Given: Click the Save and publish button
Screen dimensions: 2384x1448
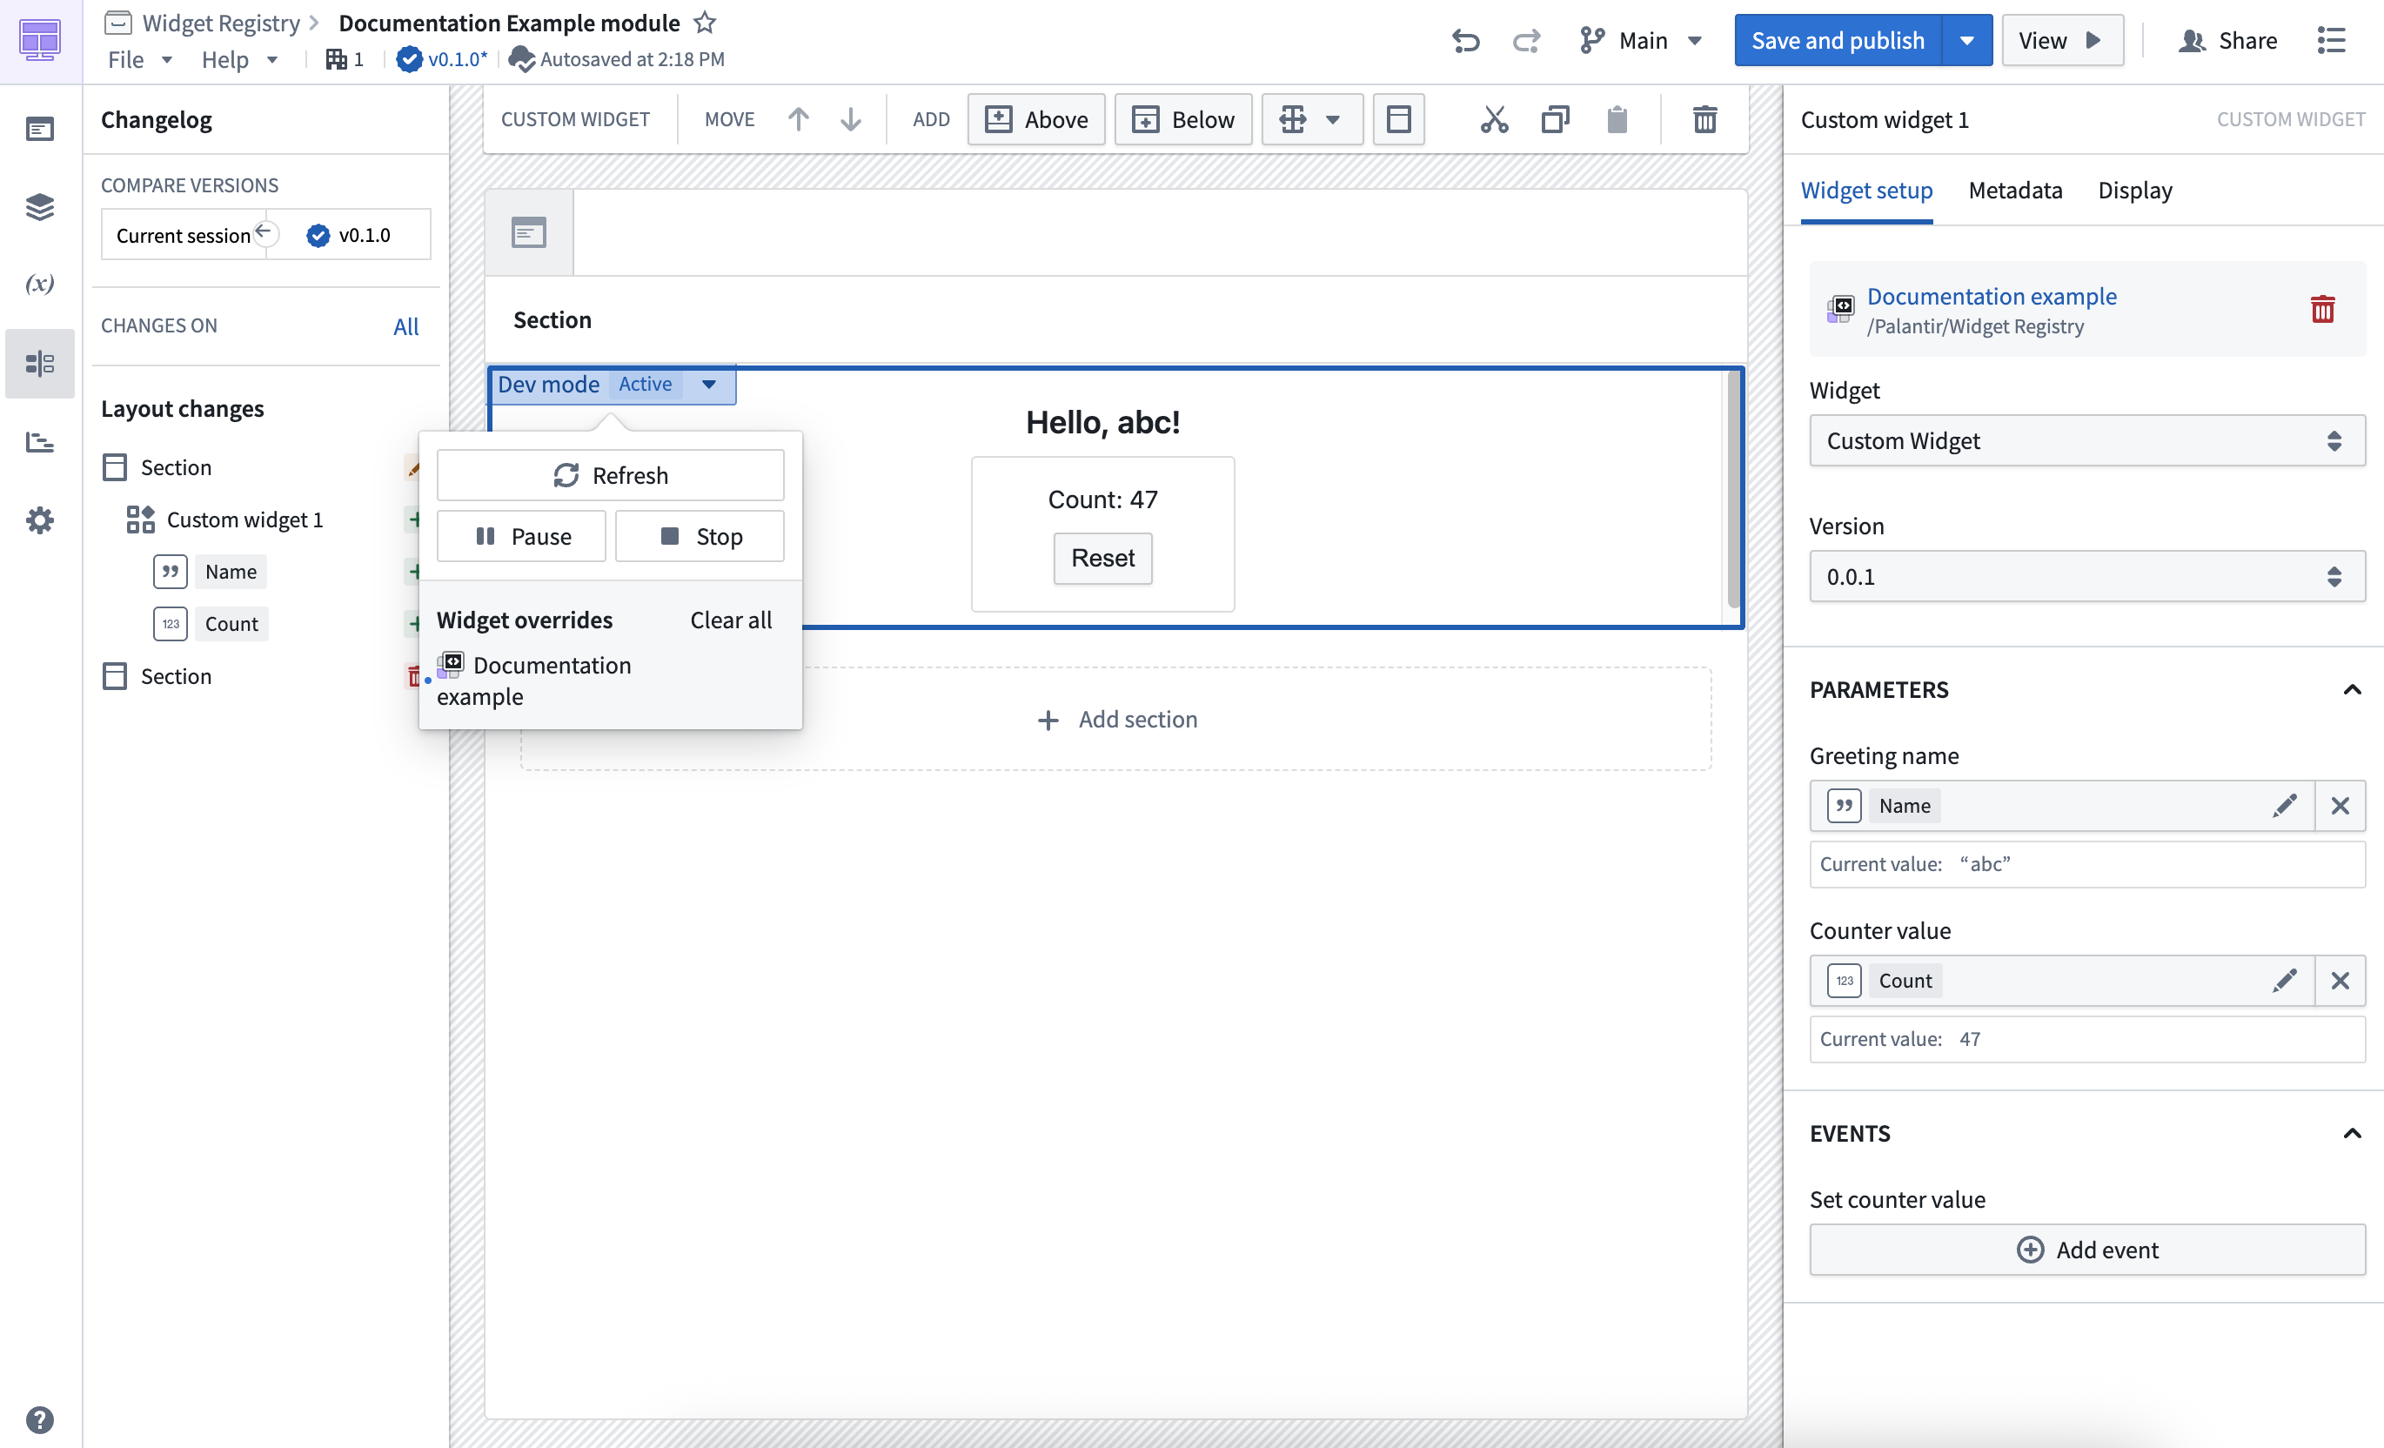Looking at the screenshot, I should pos(1838,41).
